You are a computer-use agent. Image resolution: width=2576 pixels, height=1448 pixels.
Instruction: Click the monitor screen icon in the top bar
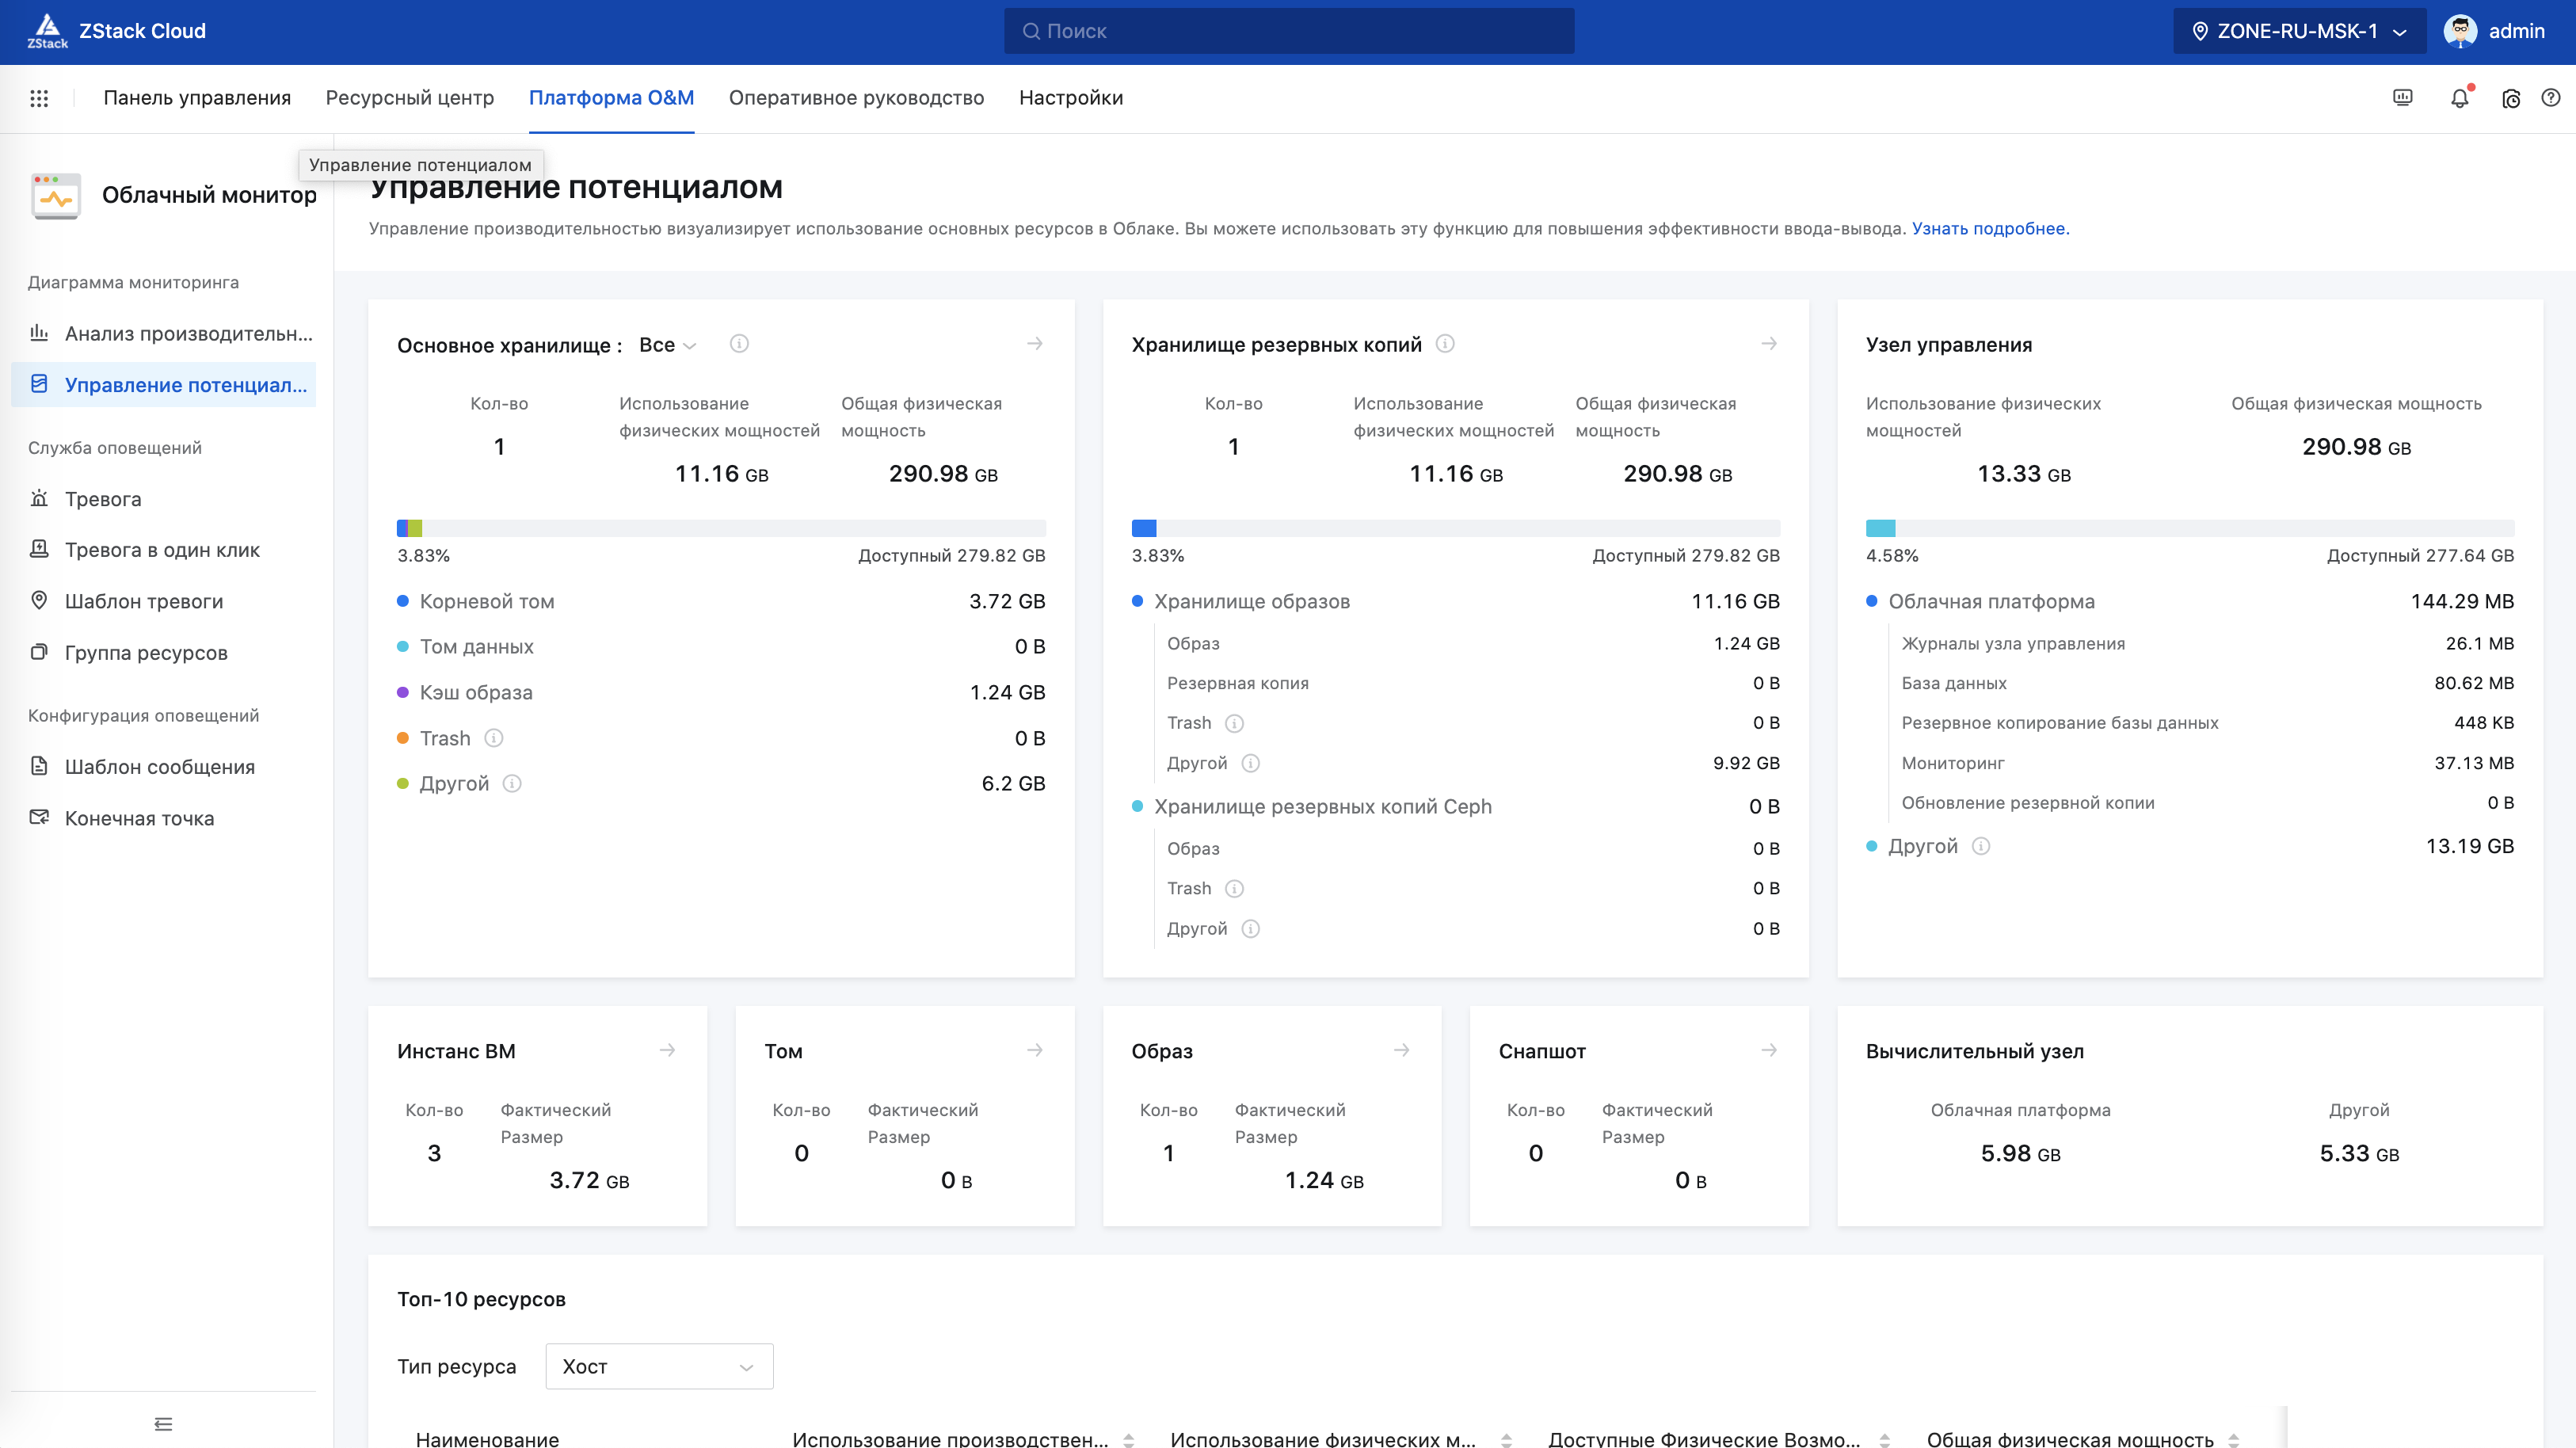[x=2403, y=98]
